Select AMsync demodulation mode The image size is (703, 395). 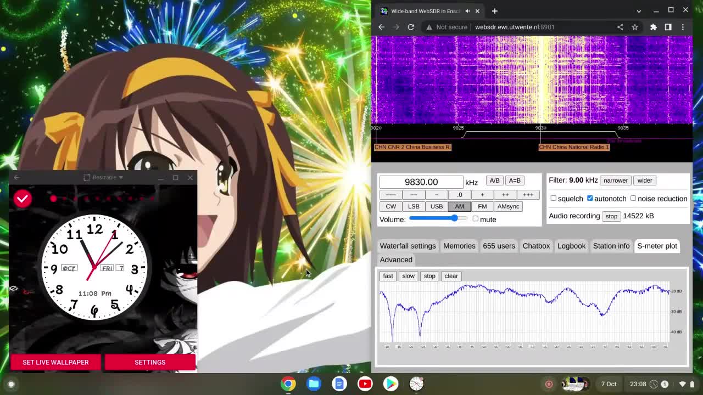pyautogui.click(x=508, y=206)
